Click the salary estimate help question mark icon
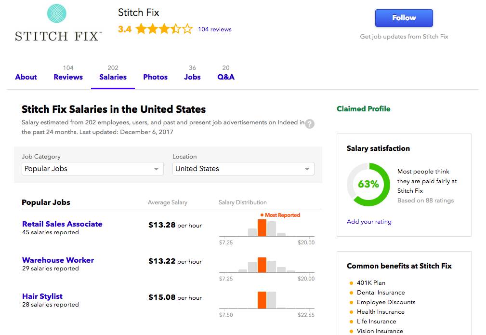 [x=310, y=124]
